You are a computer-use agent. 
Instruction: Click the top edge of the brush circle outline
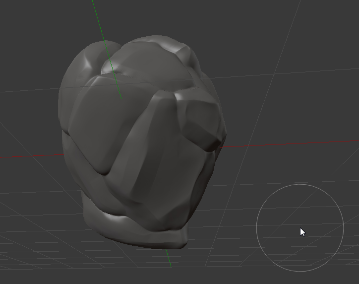click(300, 184)
